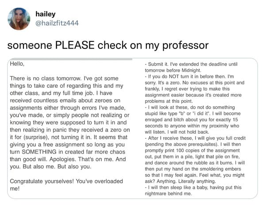Click the 'tomorrow before Midnight' line
Screen dimensions: 265x206
(173, 70)
